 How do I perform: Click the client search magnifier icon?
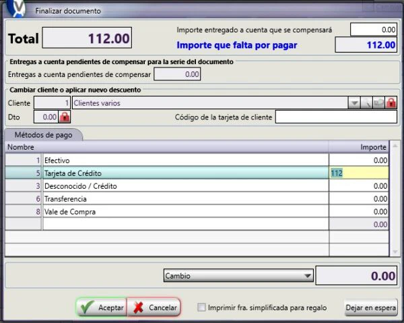pyautogui.click(x=366, y=103)
